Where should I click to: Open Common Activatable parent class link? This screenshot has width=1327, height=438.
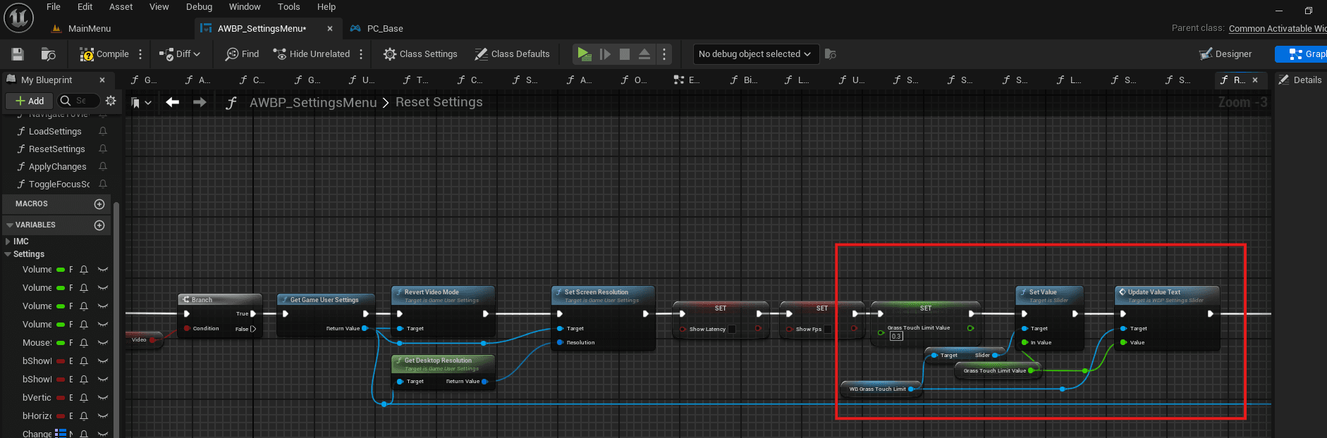(x=1278, y=29)
